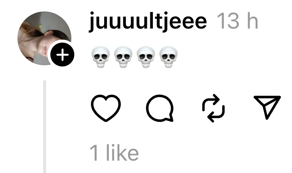The width and height of the screenshot is (292, 173).
Task: Click the vertical thread line below avatar
Action: [x=45, y=127]
